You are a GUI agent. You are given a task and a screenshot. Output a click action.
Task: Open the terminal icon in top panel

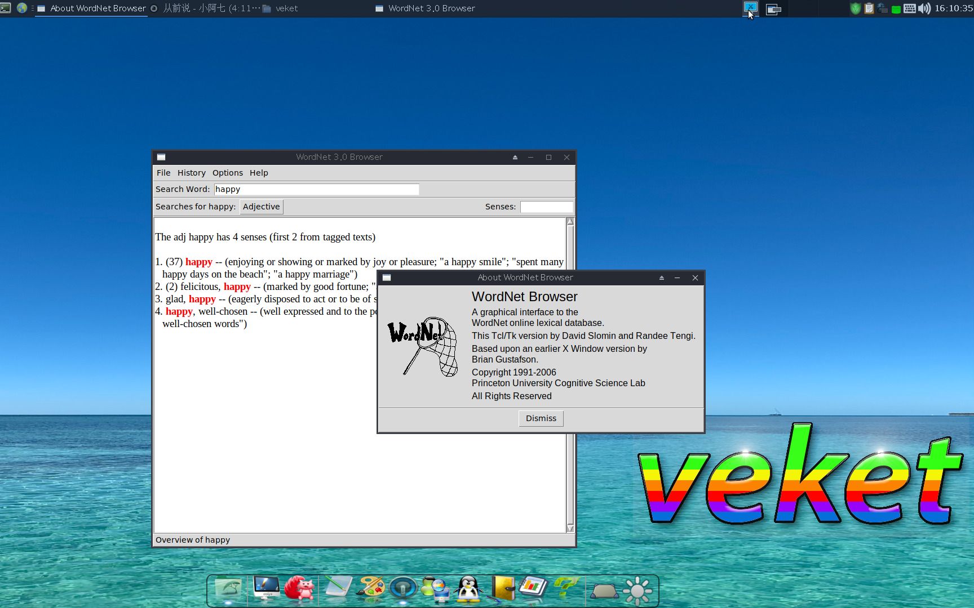tap(6, 8)
